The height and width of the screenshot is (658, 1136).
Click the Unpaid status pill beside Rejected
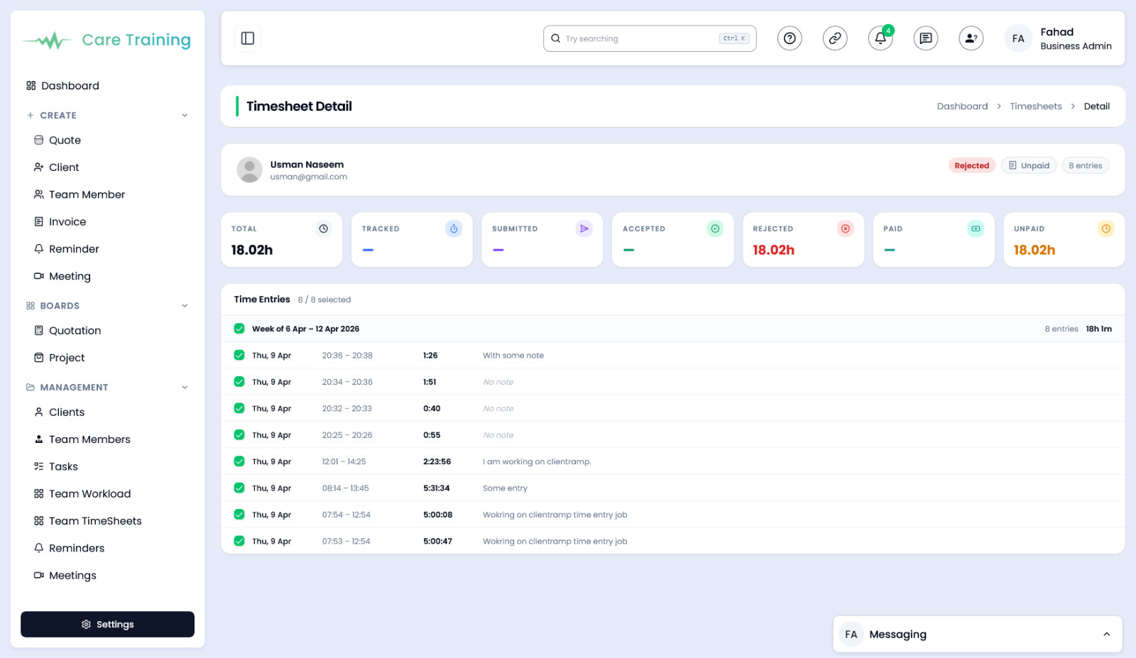1028,165
